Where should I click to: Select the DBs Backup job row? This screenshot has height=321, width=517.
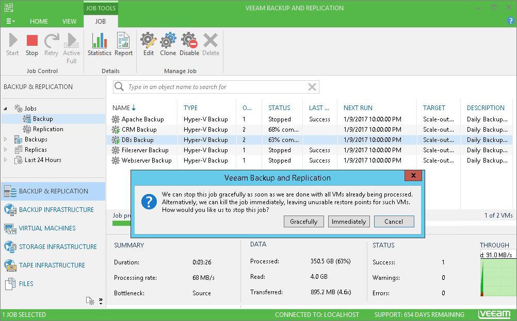pos(310,140)
